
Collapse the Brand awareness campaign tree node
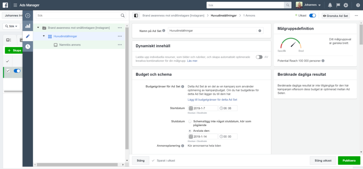click(x=38, y=28)
